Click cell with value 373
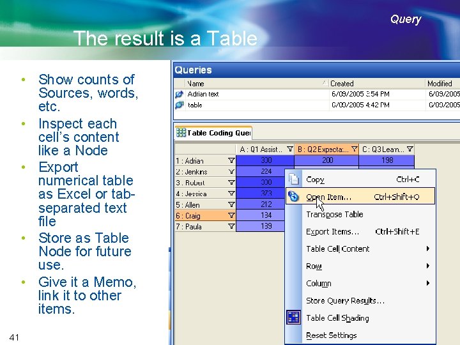460x345 pixels. tap(261, 194)
